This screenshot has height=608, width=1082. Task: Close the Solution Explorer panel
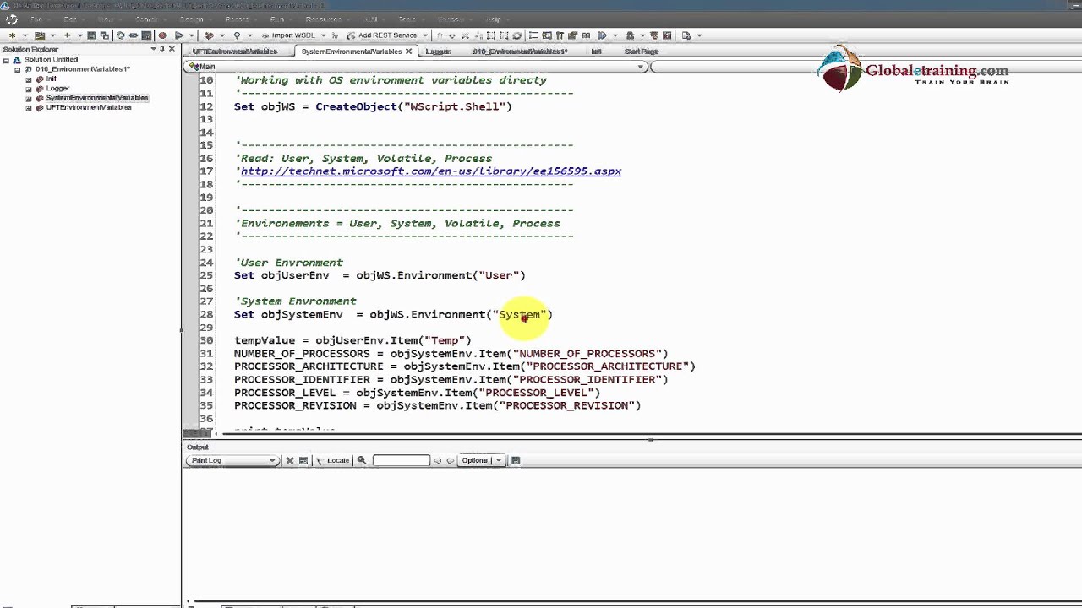(172, 49)
